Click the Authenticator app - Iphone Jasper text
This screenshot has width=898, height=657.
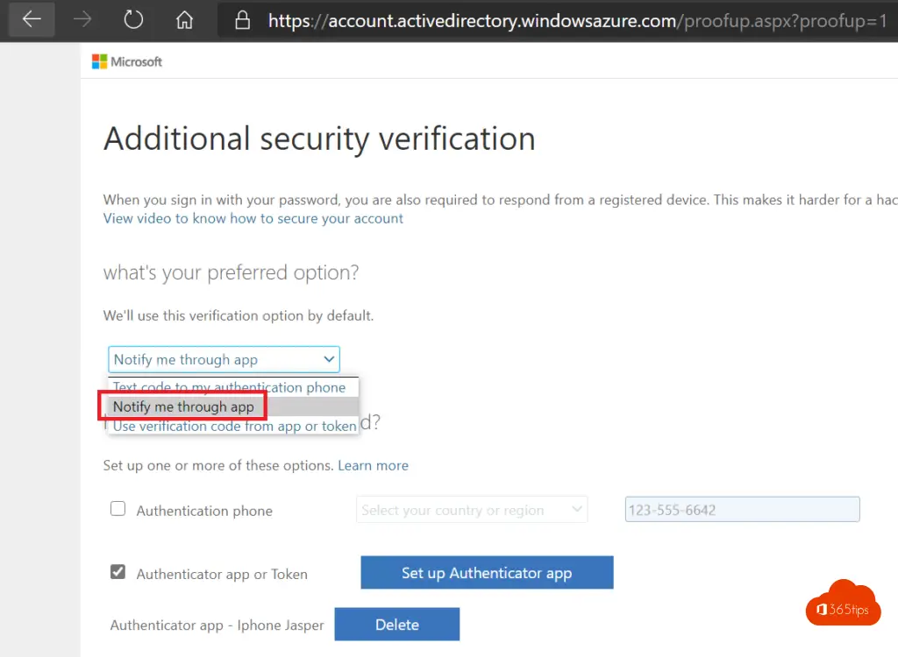(x=217, y=625)
